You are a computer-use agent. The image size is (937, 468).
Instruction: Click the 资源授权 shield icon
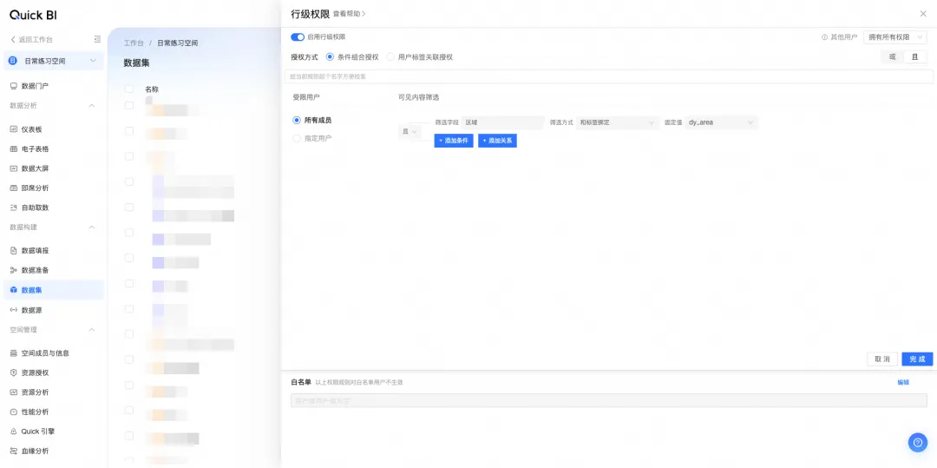coord(14,373)
